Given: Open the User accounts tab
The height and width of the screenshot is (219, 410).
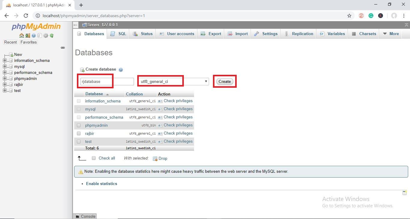Looking at the screenshot, I should (177, 34).
